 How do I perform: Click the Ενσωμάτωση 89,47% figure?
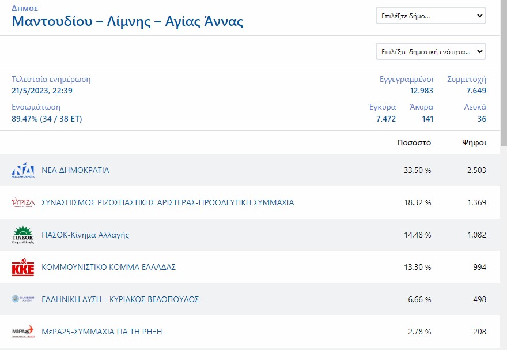47,119
